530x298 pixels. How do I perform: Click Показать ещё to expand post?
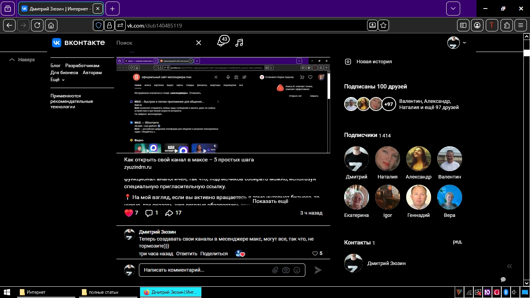270,201
